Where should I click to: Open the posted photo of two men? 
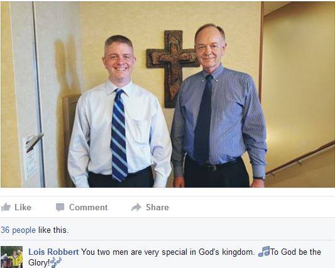tap(167, 94)
